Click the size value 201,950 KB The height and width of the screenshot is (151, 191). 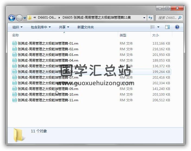pos(161,55)
